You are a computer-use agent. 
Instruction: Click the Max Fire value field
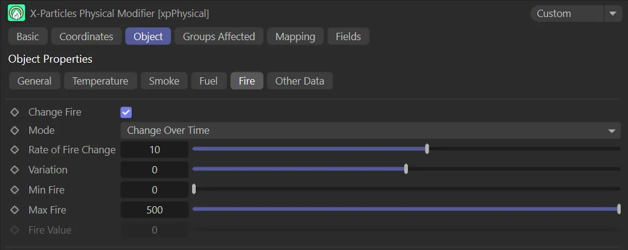pyautogui.click(x=155, y=210)
